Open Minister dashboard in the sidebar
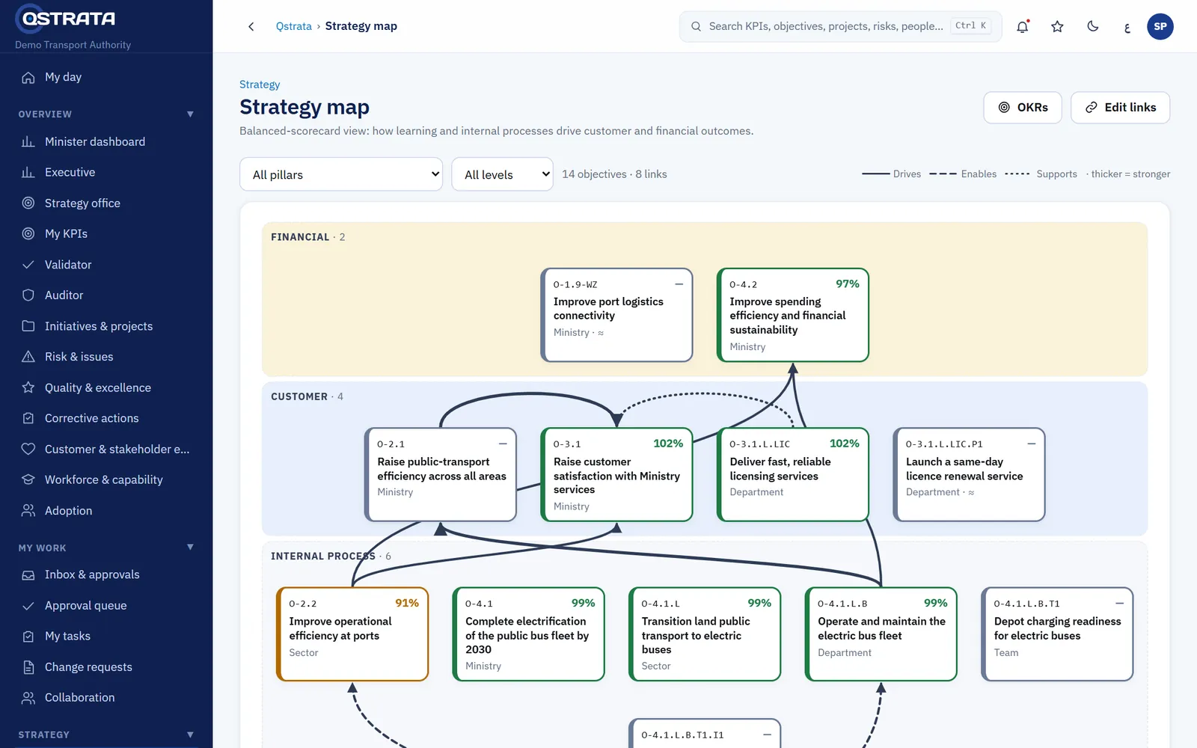1197x748 pixels. [106, 141]
